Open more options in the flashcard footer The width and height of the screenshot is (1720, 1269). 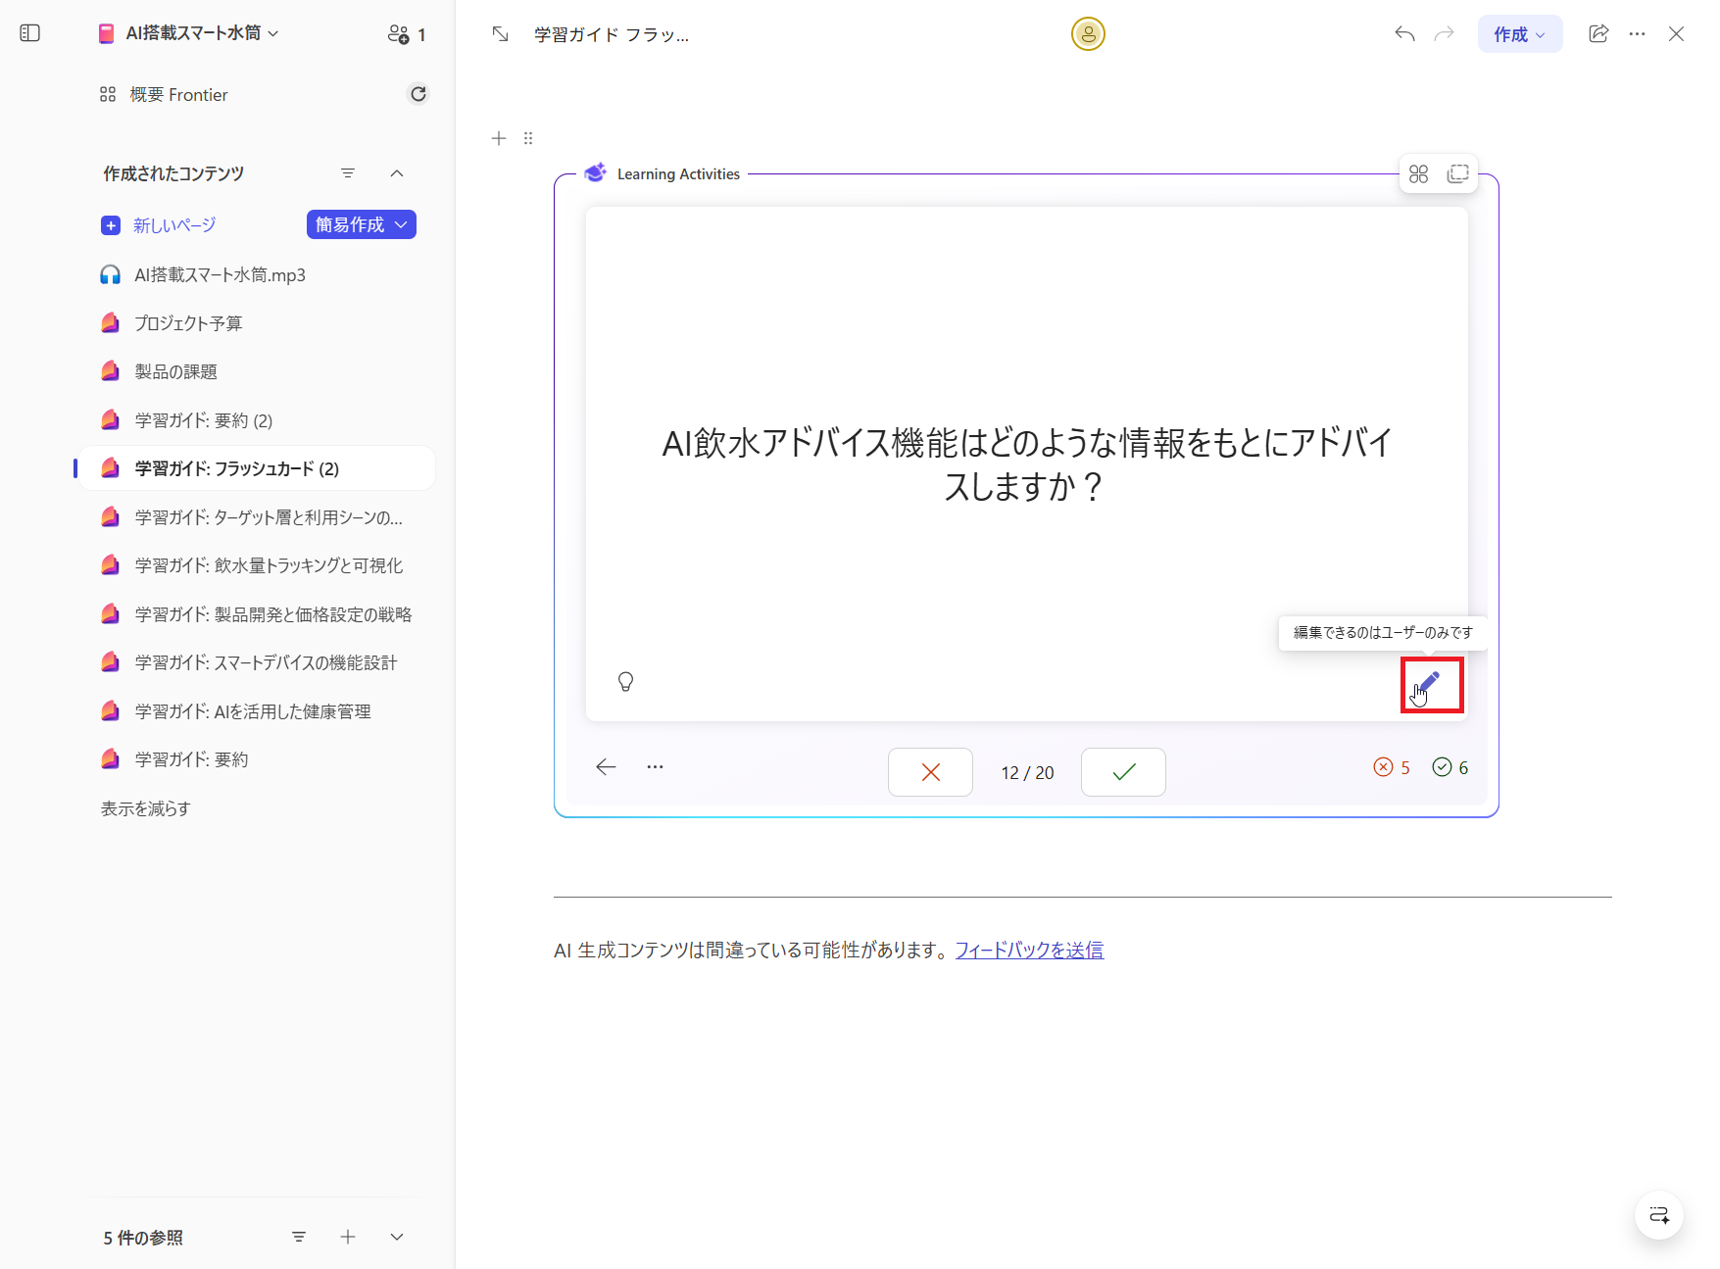point(655,767)
